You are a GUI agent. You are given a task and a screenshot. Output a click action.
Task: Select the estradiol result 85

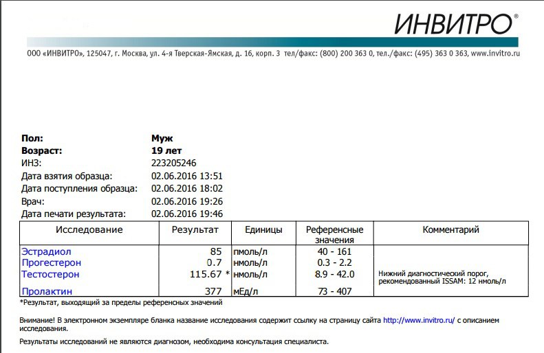(x=216, y=251)
